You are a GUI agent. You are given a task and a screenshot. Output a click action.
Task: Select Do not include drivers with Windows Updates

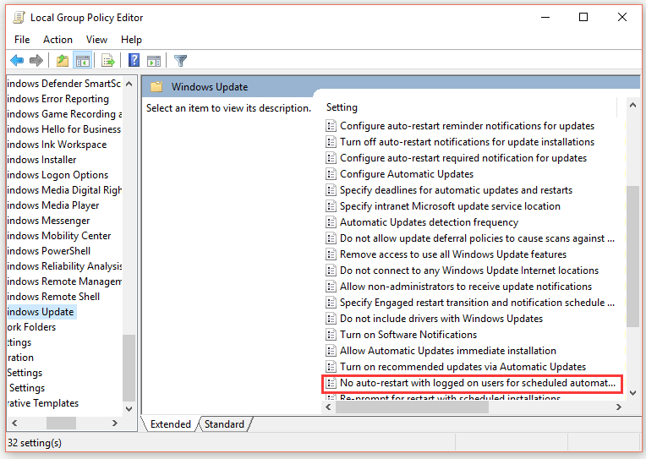[x=441, y=319]
